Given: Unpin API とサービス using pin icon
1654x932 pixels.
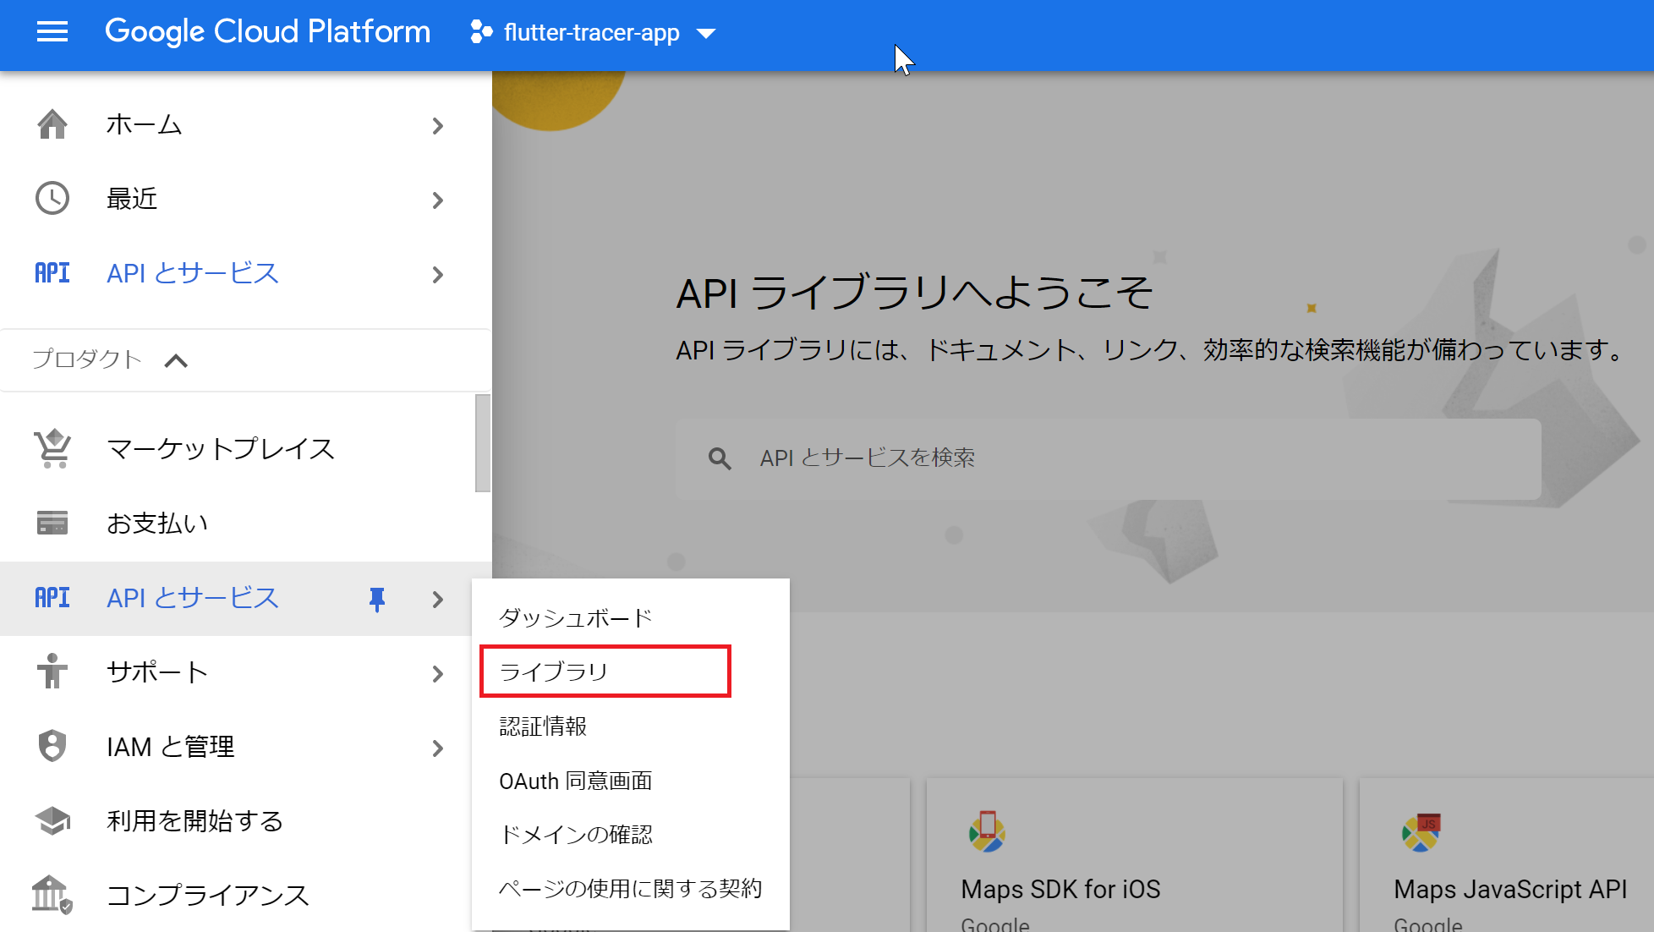Looking at the screenshot, I should pyautogui.click(x=377, y=599).
